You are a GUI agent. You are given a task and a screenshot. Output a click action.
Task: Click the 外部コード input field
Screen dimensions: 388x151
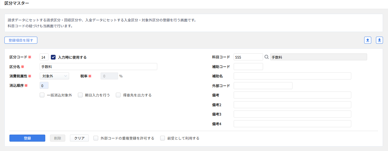click(263, 86)
